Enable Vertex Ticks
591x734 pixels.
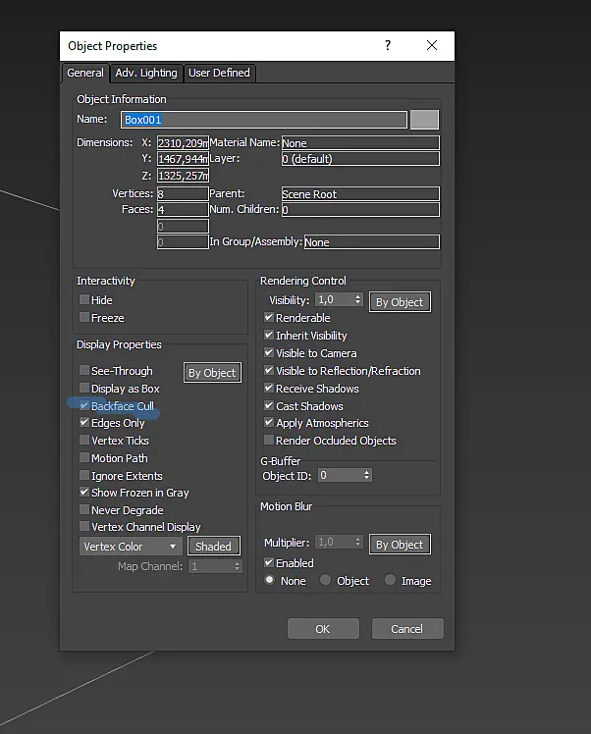coord(84,440)
